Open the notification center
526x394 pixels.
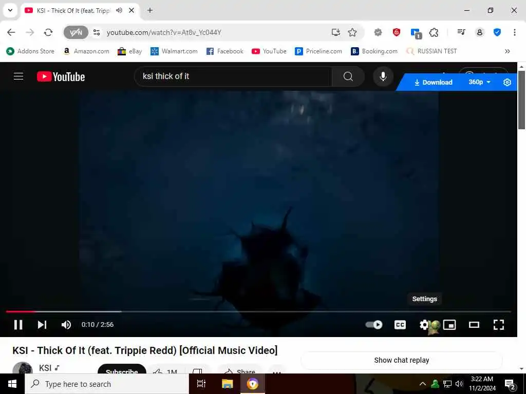[510, 385]
